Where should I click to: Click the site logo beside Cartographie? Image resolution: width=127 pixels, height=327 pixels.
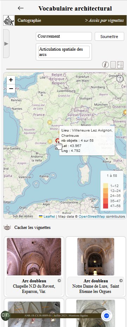point(9,20)
